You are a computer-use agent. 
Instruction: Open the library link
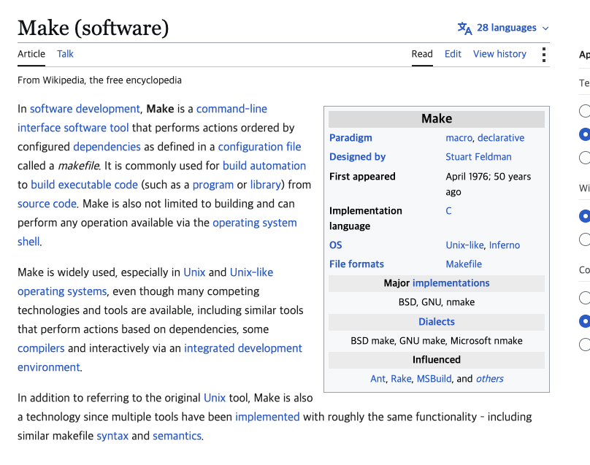(x=266, y=185)
